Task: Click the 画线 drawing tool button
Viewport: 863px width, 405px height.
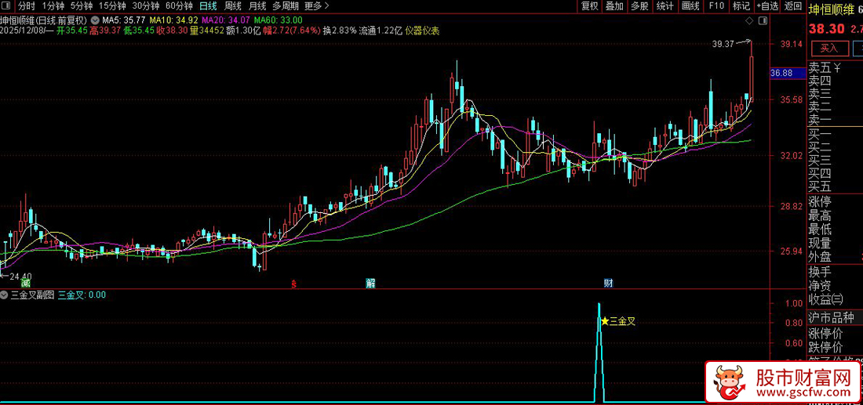Action: tap(690, 6)
